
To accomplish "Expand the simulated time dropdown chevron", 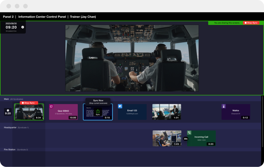I will pos(23,27).
